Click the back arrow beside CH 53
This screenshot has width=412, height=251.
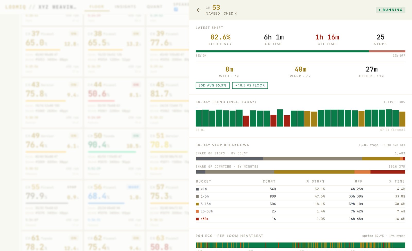(x=199, y=10)
